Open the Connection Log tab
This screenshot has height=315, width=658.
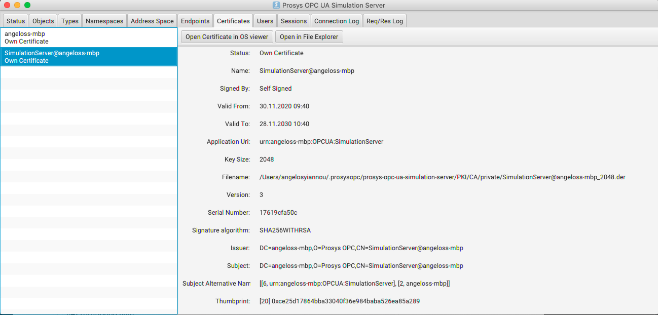(336, 21)
